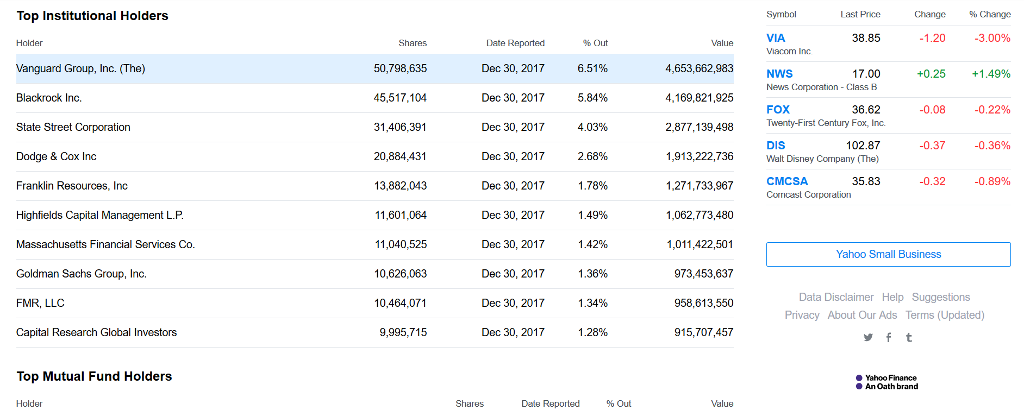Open the Data Disclaimer link

point(836,297)
